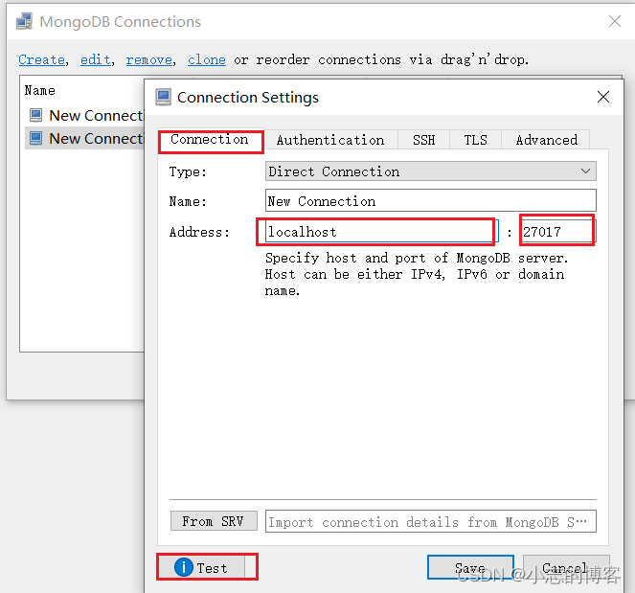The width and height of the screenshot is (635, 593).
Task: Click the 'Address:' label
Action: click(199, 233)
